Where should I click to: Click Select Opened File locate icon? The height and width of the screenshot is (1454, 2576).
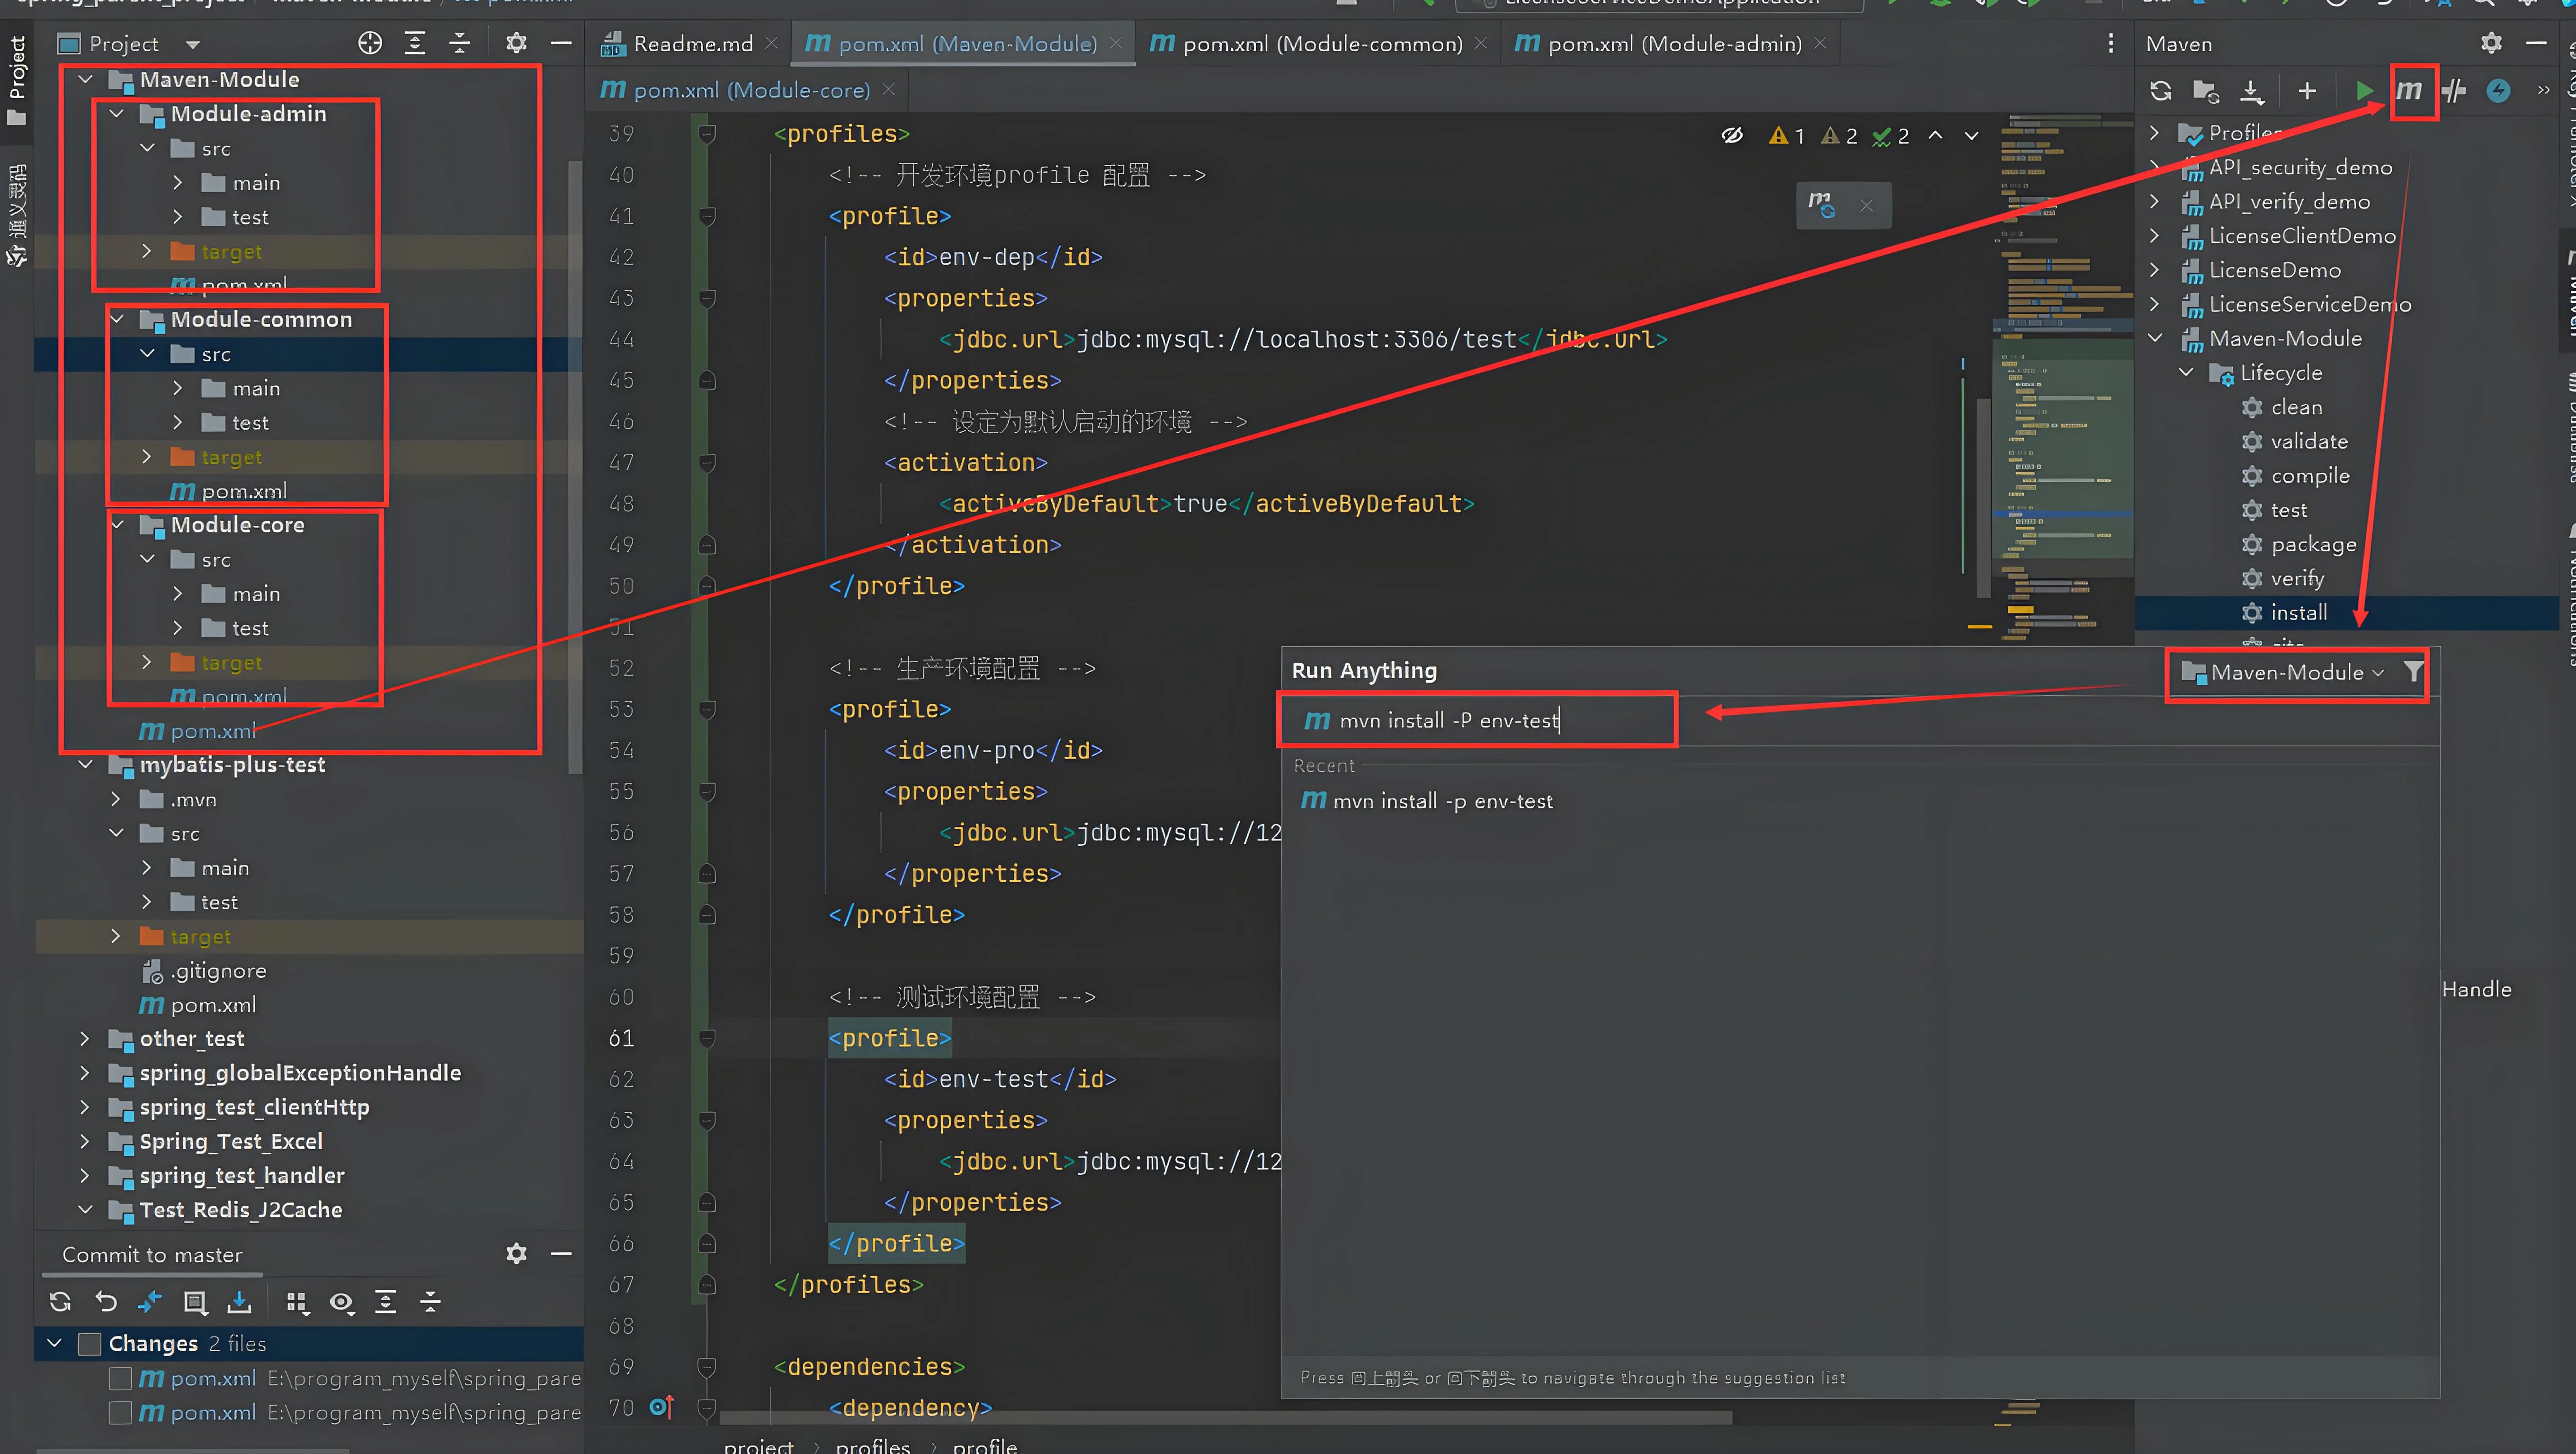point(370,43)
